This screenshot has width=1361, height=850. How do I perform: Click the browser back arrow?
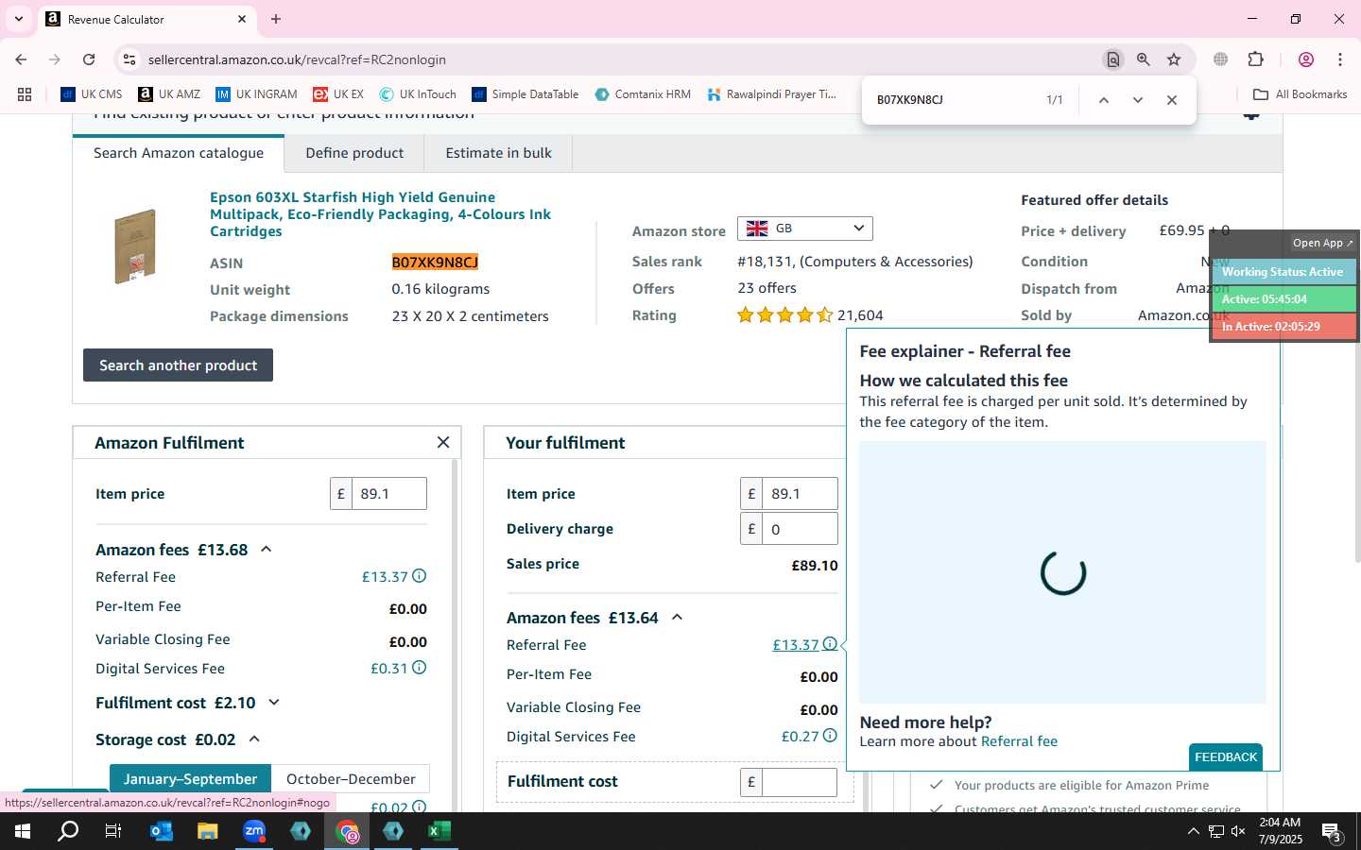[x=21, y=59]
